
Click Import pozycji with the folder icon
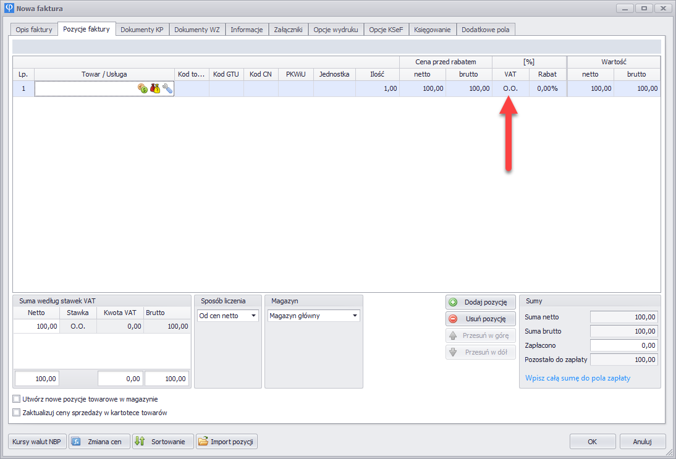227,442
